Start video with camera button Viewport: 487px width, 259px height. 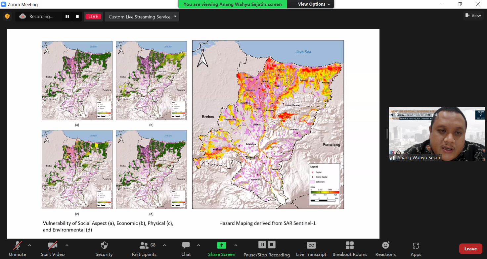(53, 249)
